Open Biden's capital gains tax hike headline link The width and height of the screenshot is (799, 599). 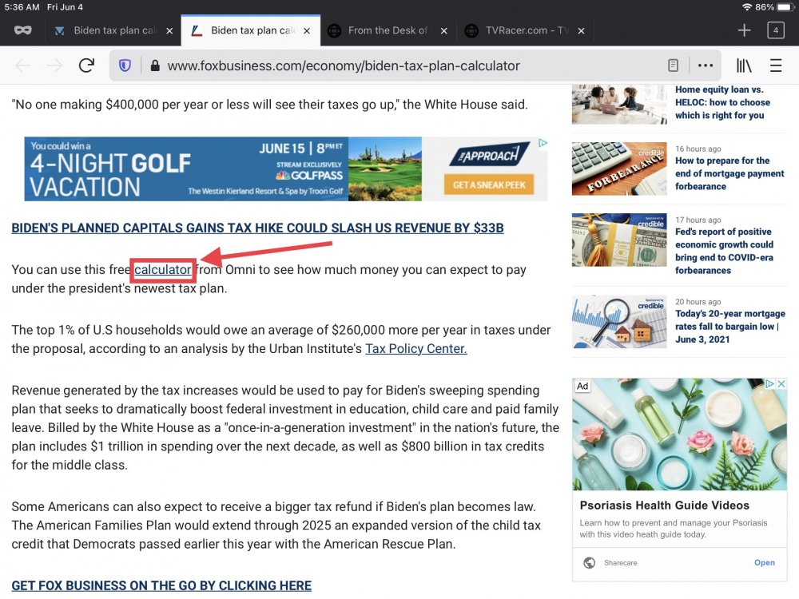coord(257,228)
